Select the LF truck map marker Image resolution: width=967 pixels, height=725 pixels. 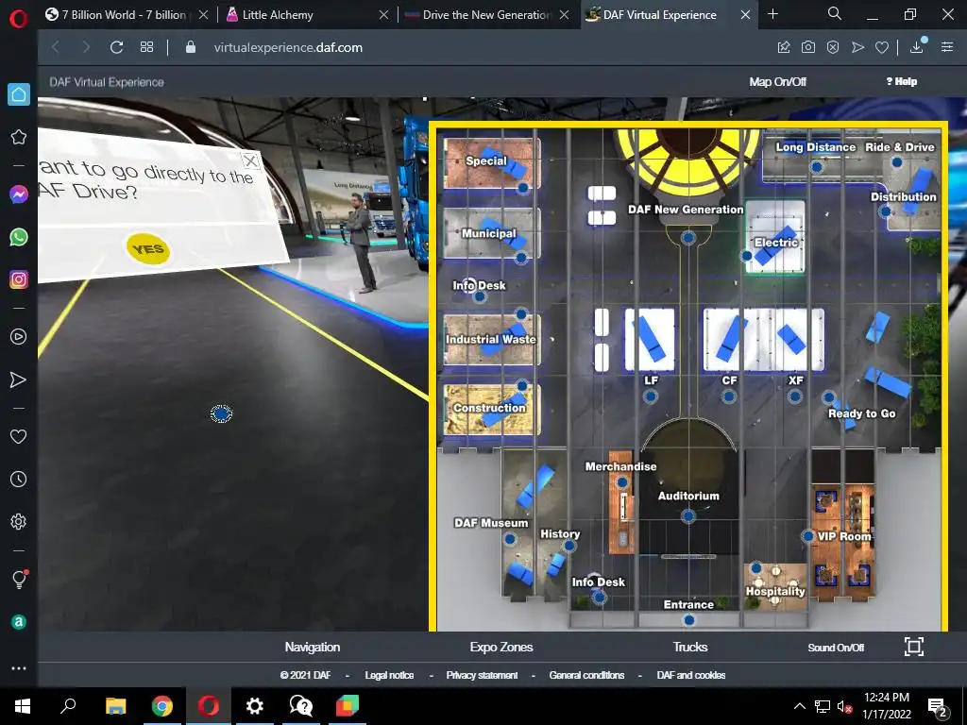click(x=650, y=396)
